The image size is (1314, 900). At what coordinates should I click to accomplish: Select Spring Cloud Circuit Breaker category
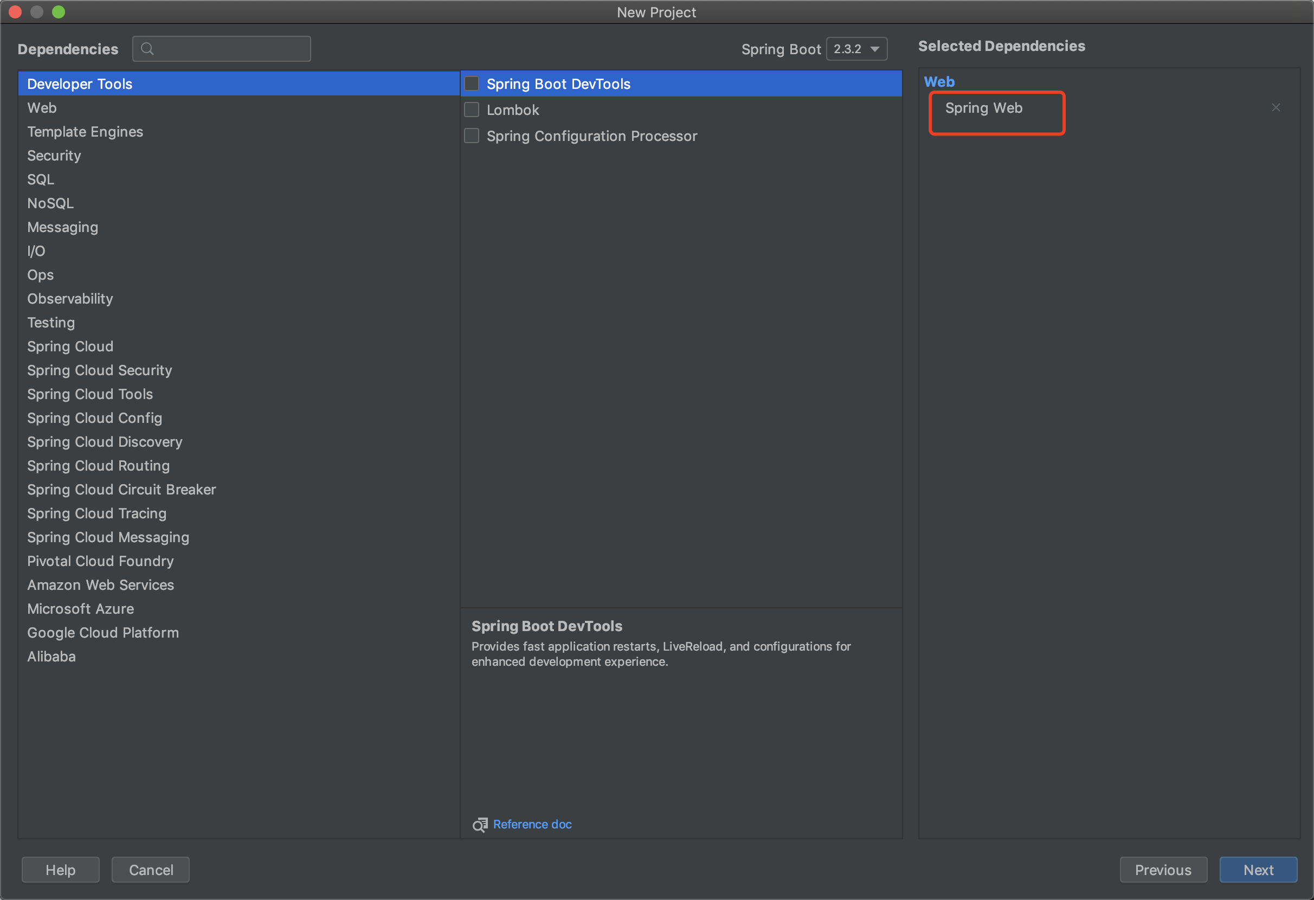click(239, 489)
